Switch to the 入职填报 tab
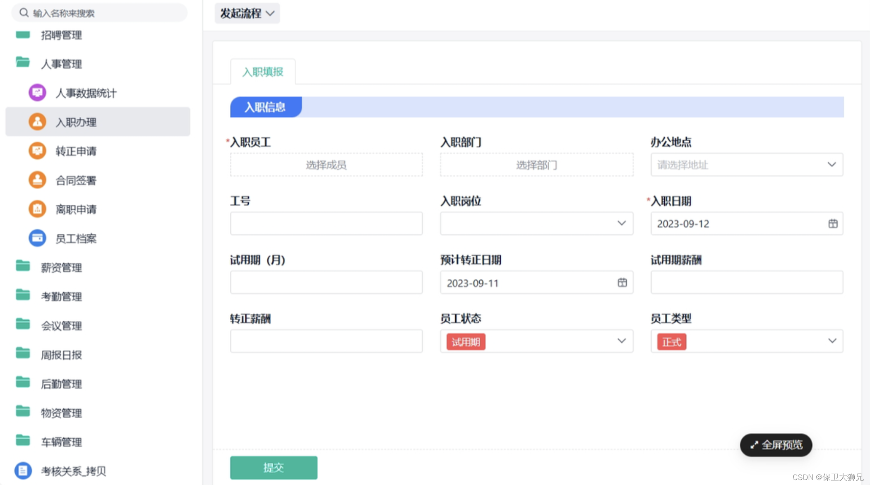The width and height of the screenshot is (870, 485). pos(263,72)
